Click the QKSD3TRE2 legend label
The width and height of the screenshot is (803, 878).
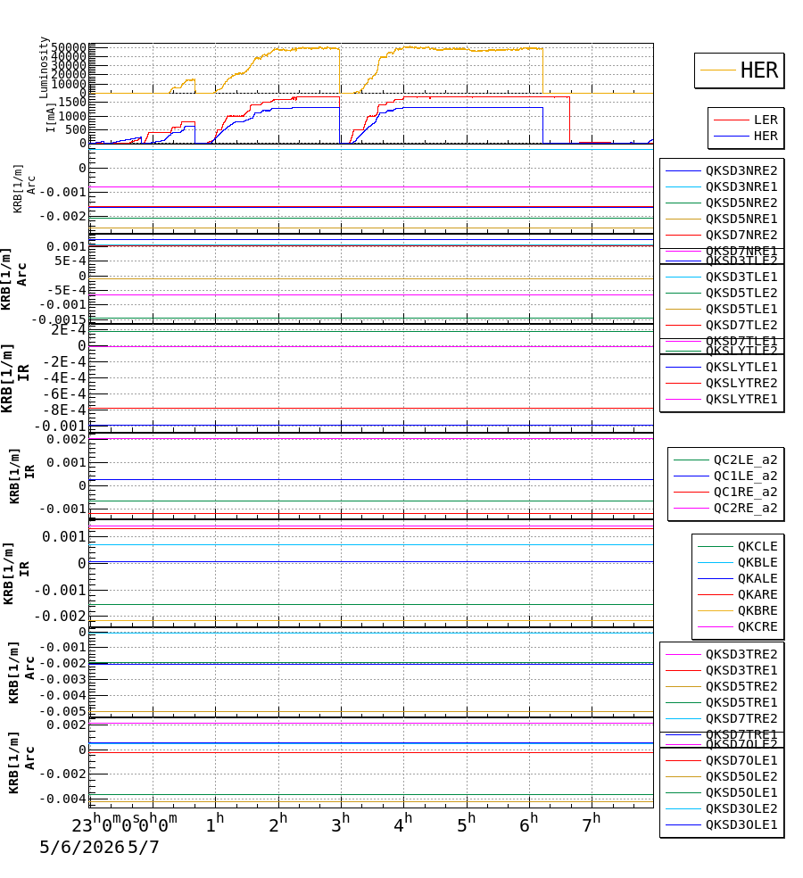tap(741, 655)
